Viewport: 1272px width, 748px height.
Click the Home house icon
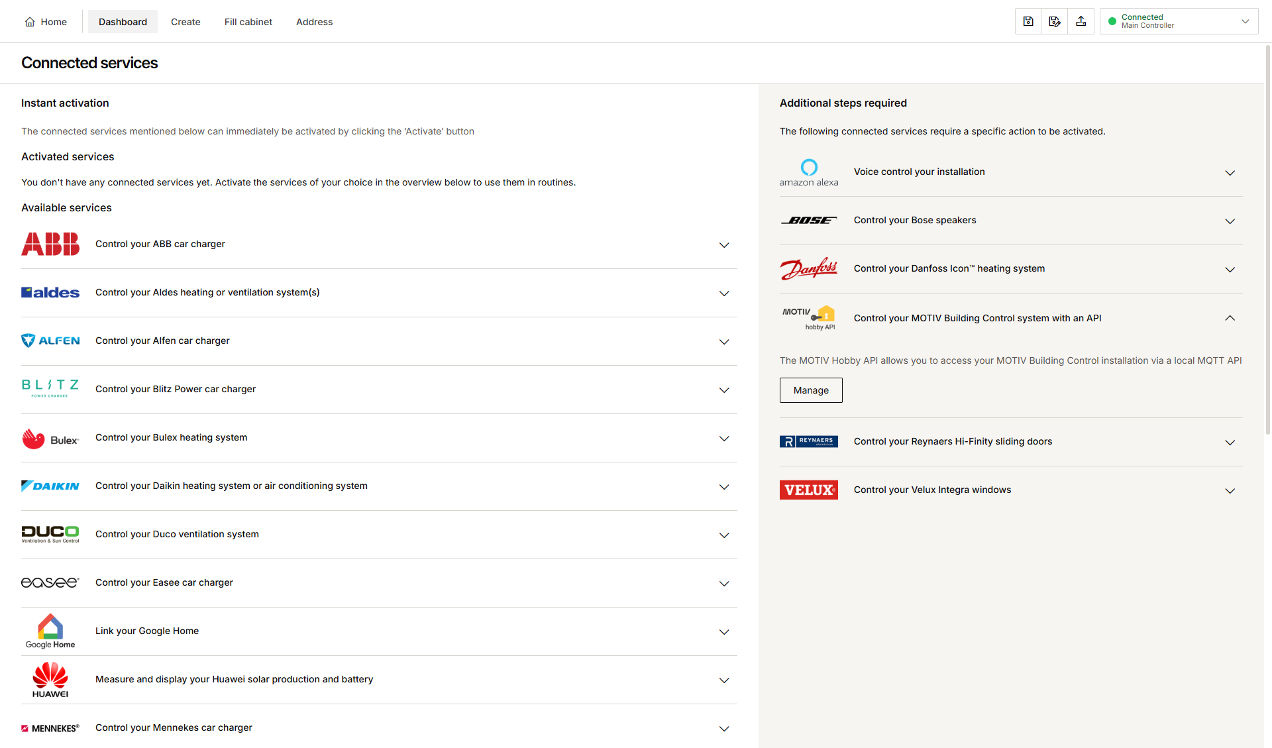30,22
